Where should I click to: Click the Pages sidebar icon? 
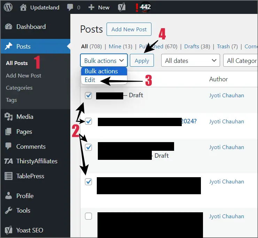(8, 131)
